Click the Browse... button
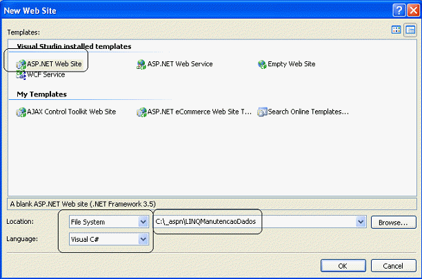This screenshot has height=279, width=422. coord(393,223)
